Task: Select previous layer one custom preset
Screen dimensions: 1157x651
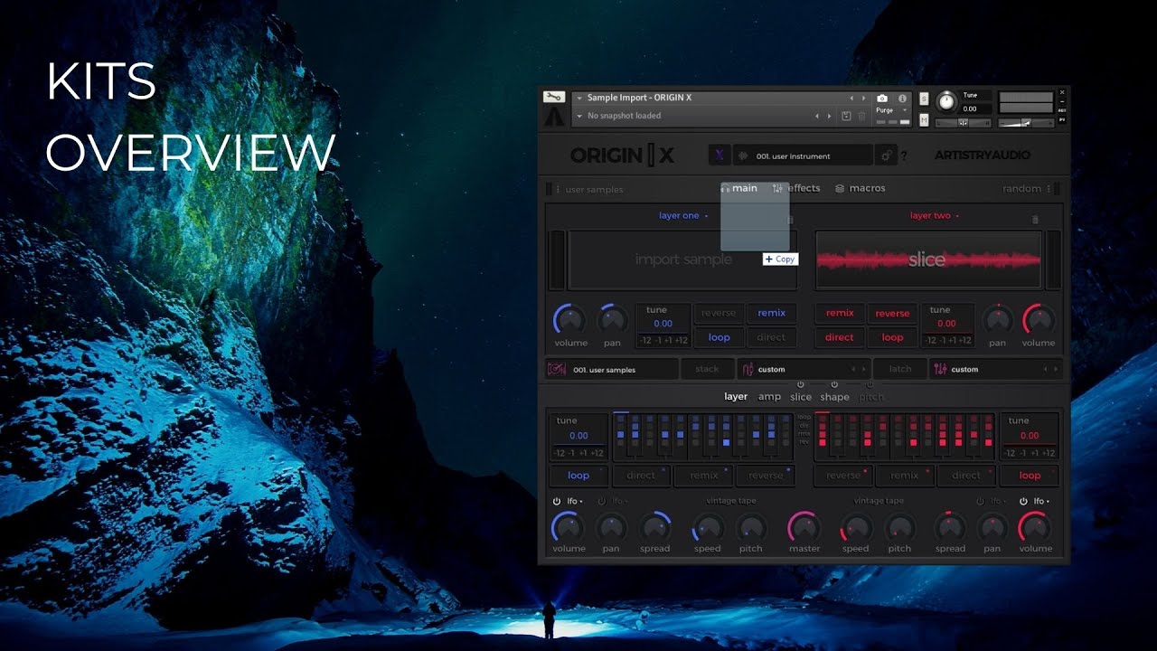Action: 851,369
